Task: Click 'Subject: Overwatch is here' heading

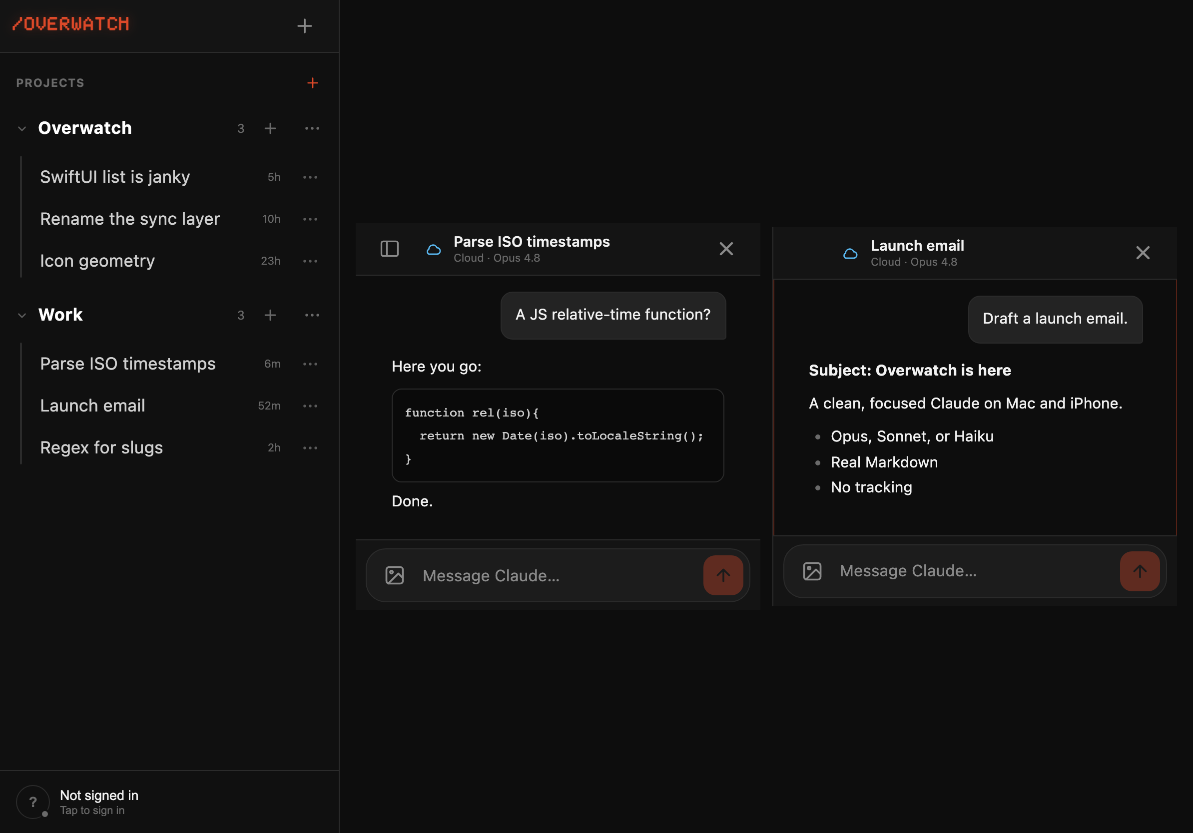Action: [910, 370]
